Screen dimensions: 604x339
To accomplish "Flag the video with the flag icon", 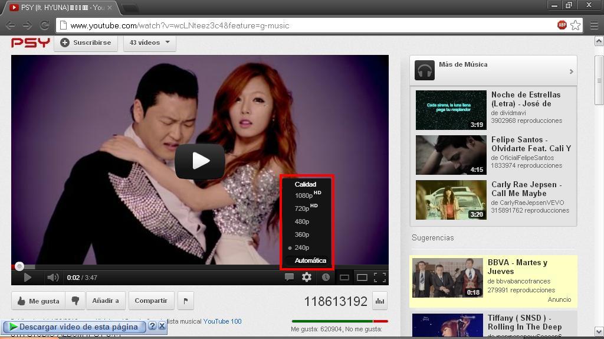I will [x=186, y=301].
